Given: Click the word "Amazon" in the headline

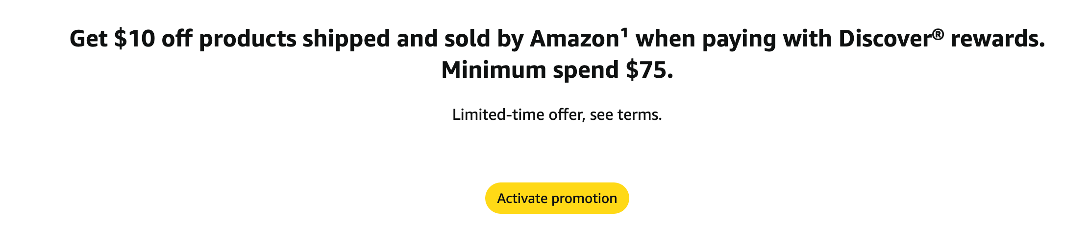Looking at the screenshot, I should click(574, 39).
